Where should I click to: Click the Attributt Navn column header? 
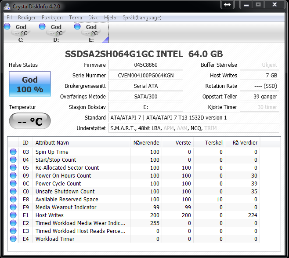pos(81,142)
